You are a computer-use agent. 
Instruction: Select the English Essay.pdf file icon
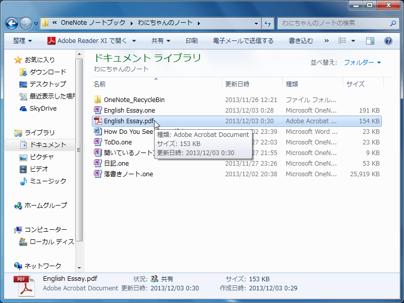97,121
